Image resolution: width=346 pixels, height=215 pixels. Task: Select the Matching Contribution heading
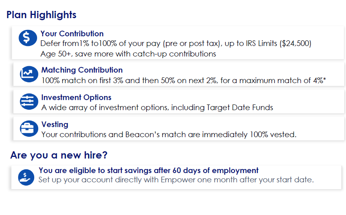[x=82, y=70]
